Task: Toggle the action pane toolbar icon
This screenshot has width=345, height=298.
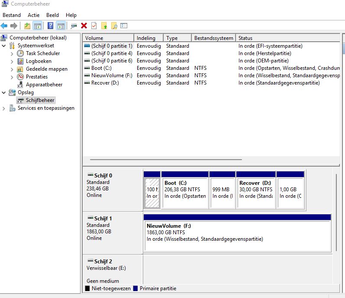Action: coord(61,26)
